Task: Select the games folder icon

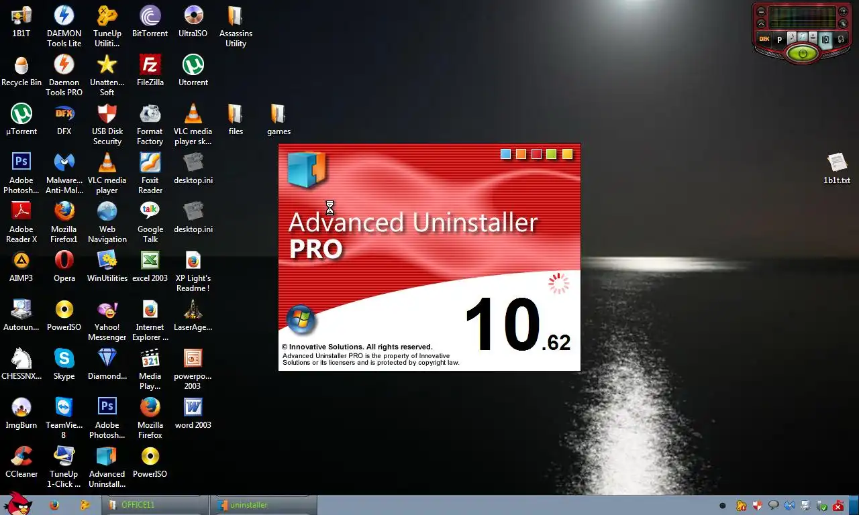Action: coord(279,119)
